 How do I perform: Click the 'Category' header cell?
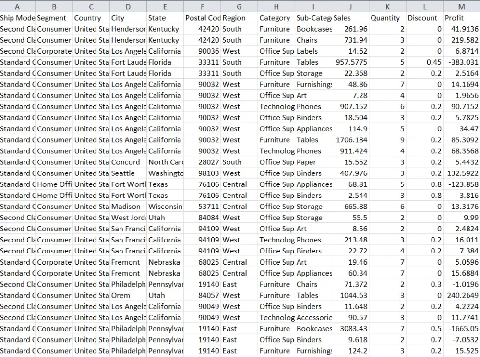coord(276,18)
